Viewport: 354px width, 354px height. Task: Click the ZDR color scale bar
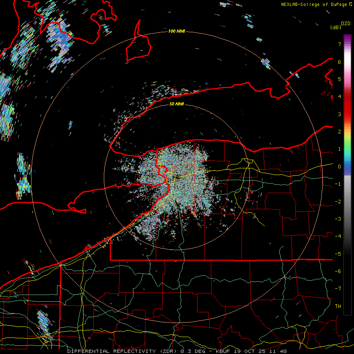point(347,175)
